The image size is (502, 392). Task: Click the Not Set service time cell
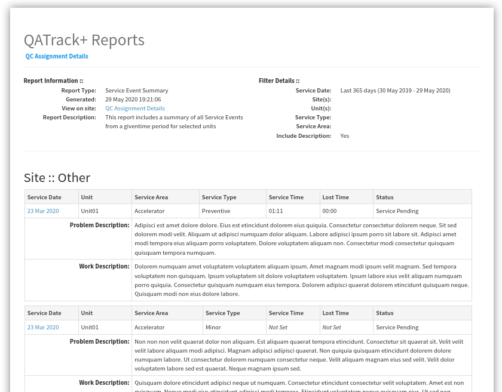tap(293, 328)
